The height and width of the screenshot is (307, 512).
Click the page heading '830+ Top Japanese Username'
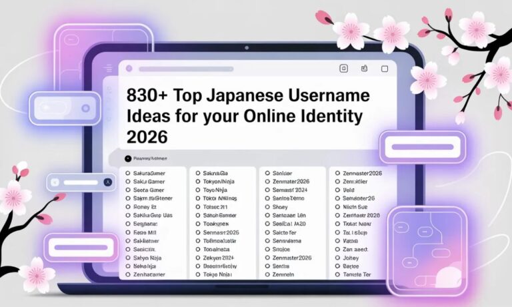tap(248, 96)
